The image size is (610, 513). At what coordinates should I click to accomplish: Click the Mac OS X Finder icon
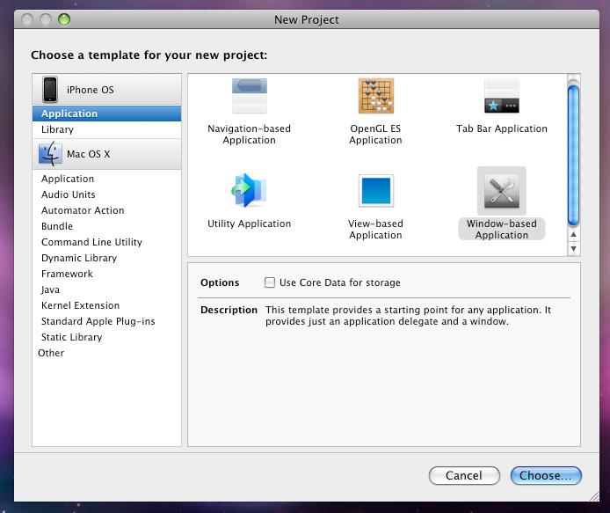point(50,154)
